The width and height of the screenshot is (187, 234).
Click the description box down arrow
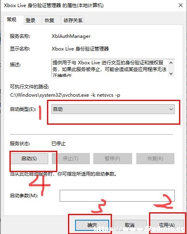171,73
